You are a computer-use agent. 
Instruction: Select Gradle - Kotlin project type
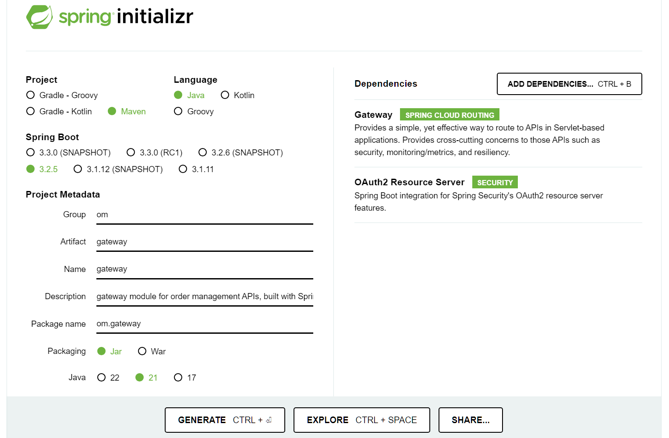59,111
